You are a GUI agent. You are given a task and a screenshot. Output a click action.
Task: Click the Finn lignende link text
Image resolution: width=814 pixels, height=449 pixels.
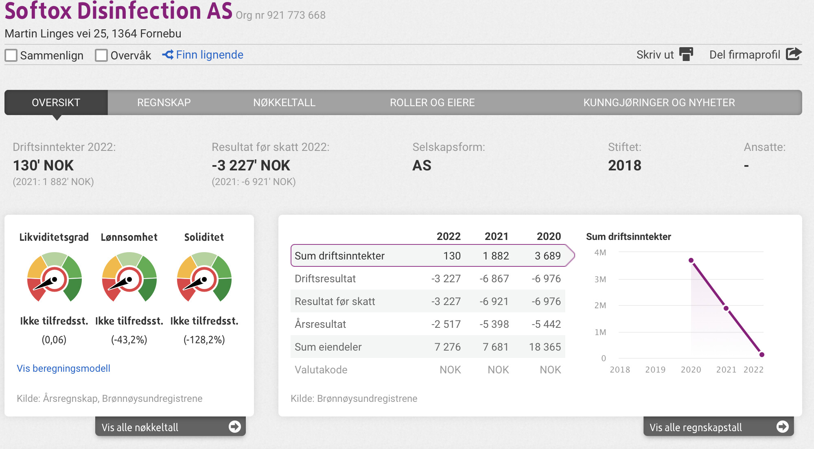pos(210,55)
